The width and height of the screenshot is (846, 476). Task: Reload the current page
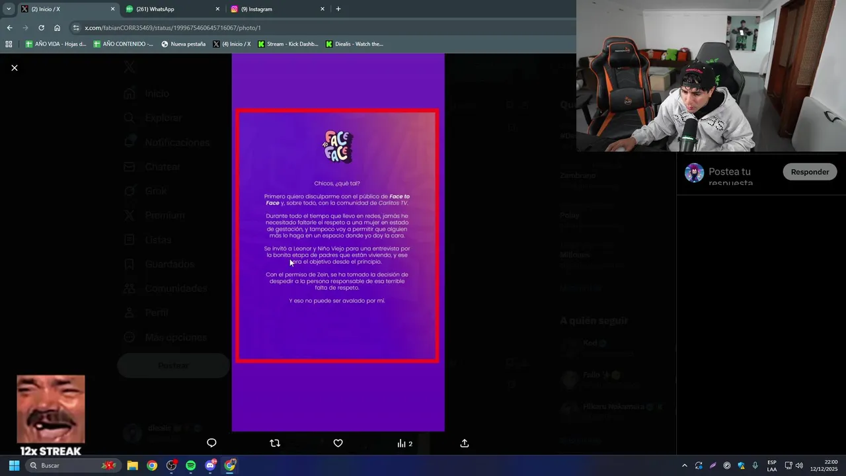[x=41, y=28]
